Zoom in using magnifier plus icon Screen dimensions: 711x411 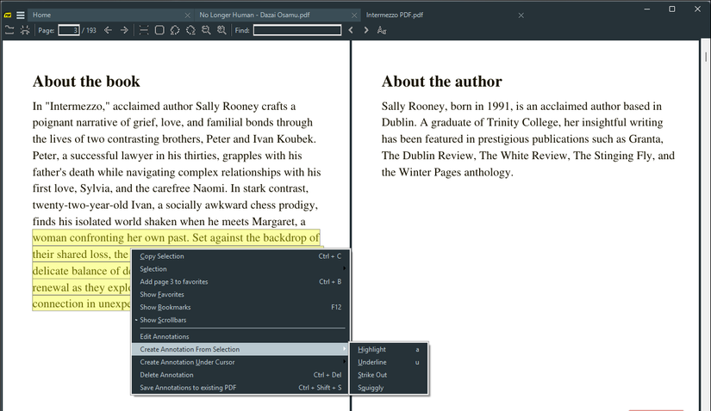coord(221,30)
